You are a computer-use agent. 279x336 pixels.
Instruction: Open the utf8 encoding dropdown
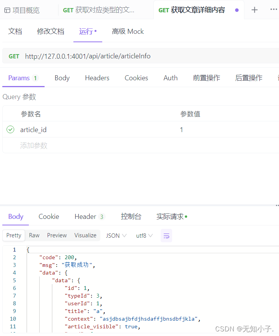[x=144, y=235]
